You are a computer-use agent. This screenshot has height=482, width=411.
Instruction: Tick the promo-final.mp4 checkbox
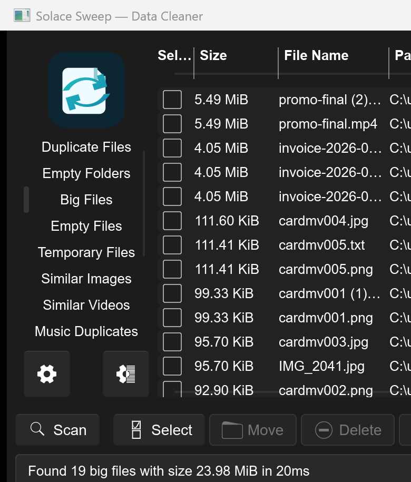[x=172, y=124]
